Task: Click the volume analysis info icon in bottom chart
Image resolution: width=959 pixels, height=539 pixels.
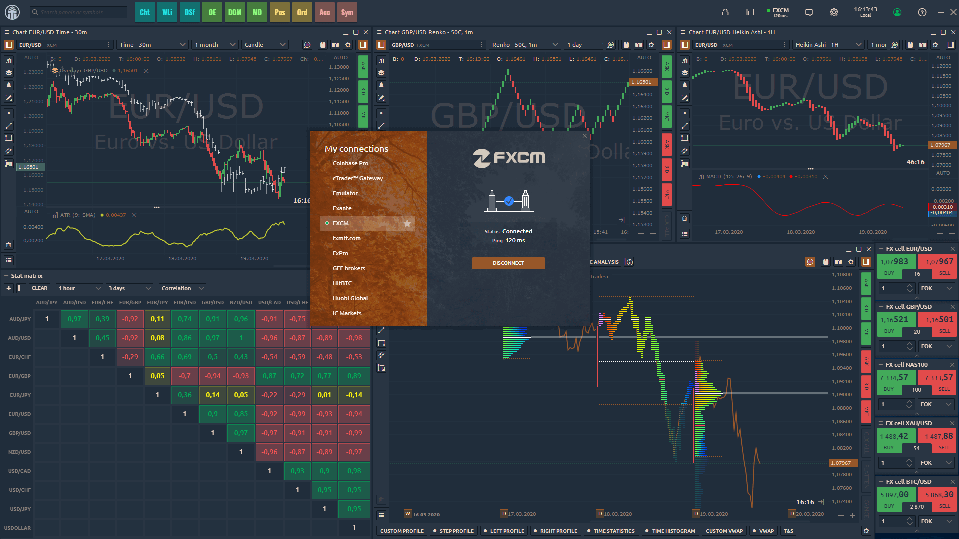Action: coord(629,262)
